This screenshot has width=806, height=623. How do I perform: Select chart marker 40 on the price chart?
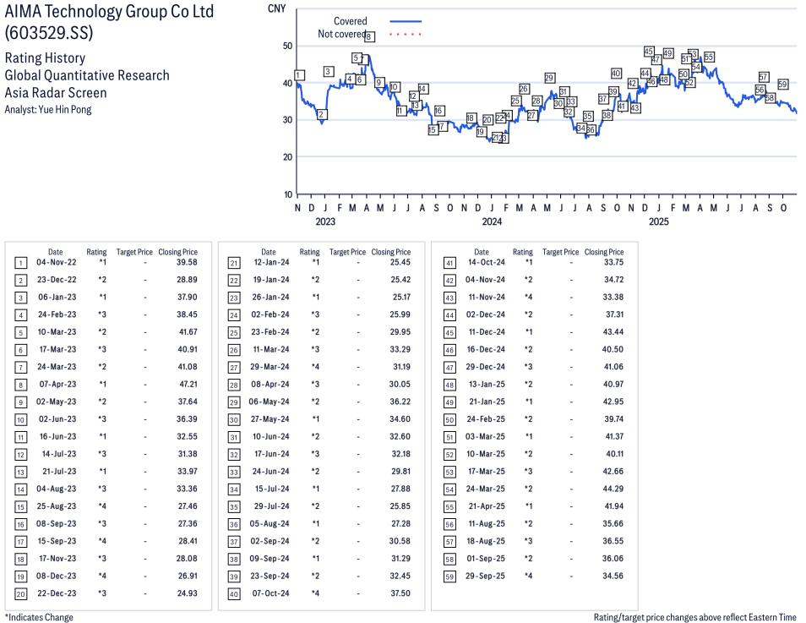pos(616,74)
